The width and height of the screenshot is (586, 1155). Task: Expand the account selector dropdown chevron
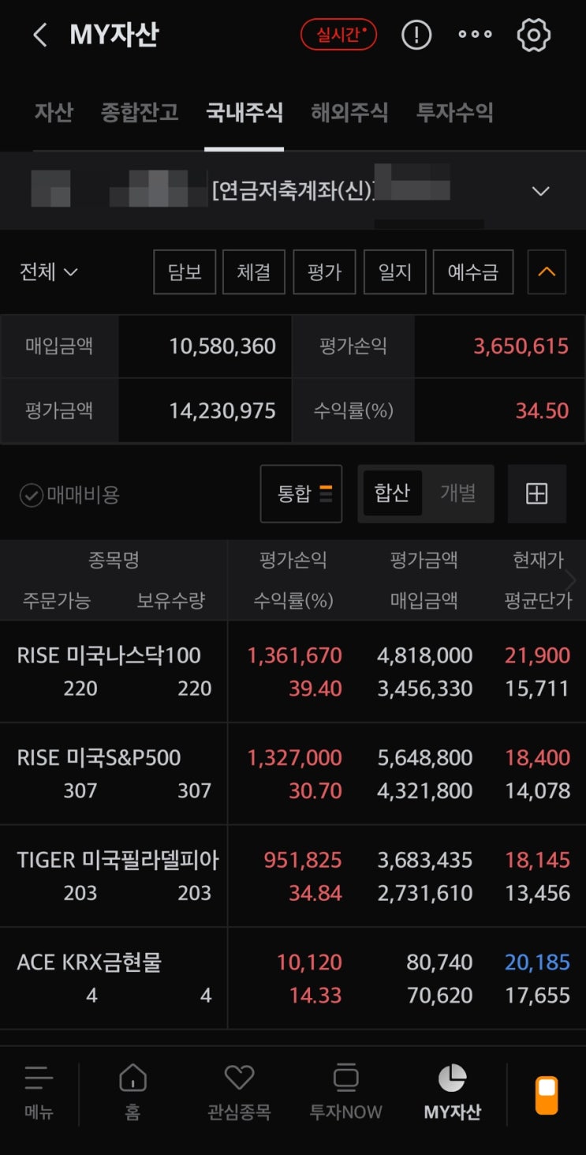(x=540, y=191)
